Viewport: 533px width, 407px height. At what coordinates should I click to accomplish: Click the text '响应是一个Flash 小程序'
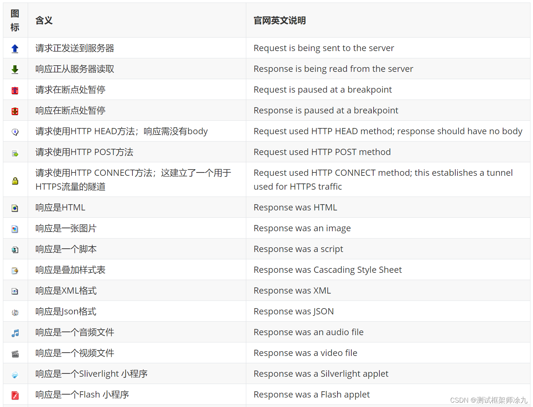82,395
